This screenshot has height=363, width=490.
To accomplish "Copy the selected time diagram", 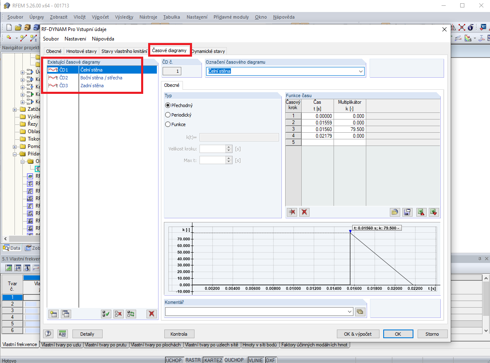I will coord(66,314).
